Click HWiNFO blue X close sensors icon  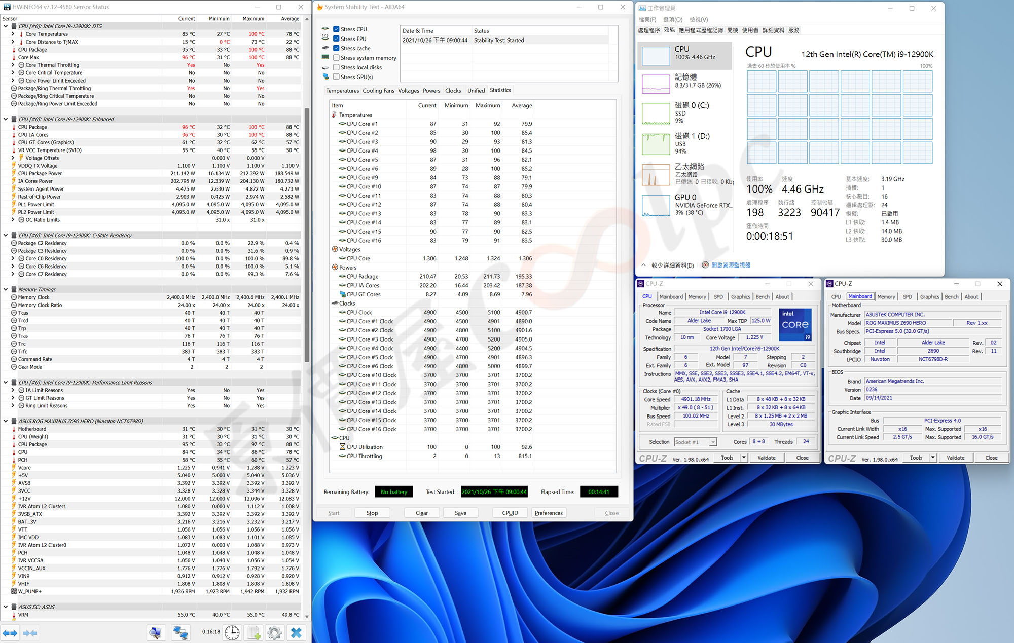click(297, 632)
